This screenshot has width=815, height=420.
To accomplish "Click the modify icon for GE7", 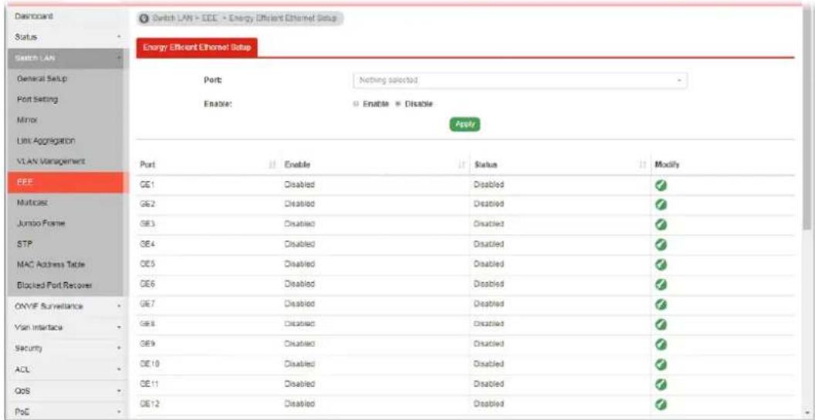I will pyautogui.click(x=661, y=304).
